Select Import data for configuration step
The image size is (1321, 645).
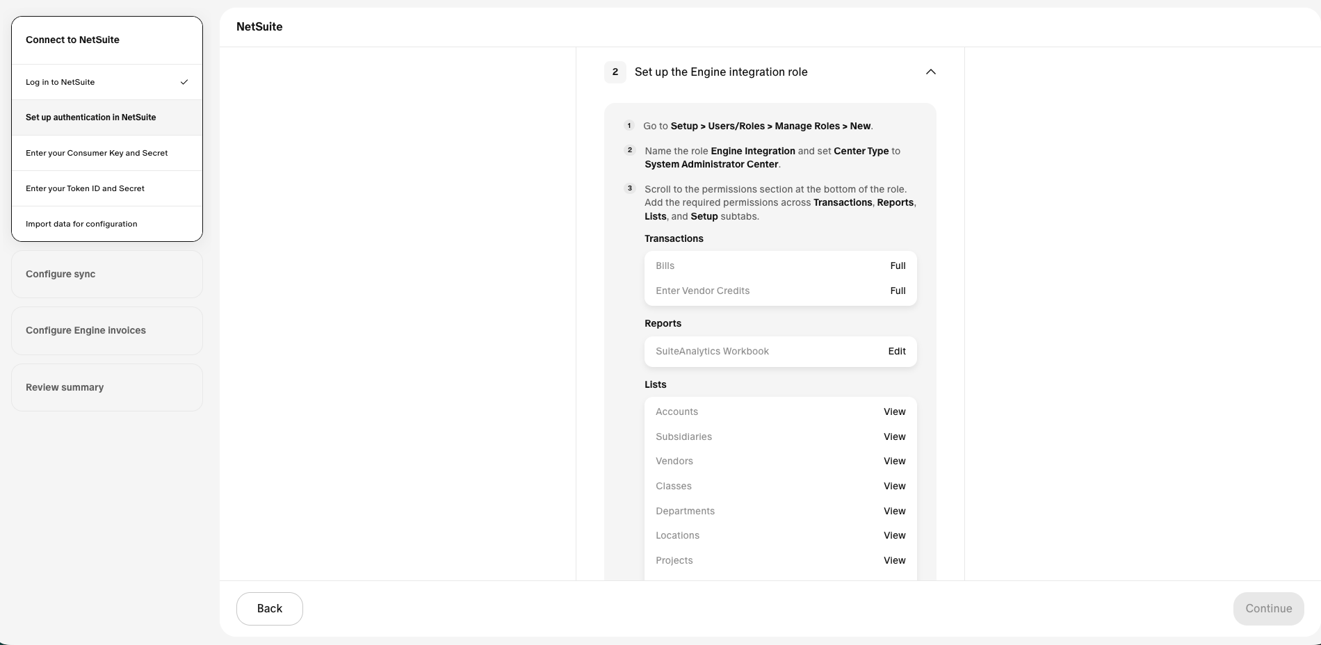tap(107, 224)
